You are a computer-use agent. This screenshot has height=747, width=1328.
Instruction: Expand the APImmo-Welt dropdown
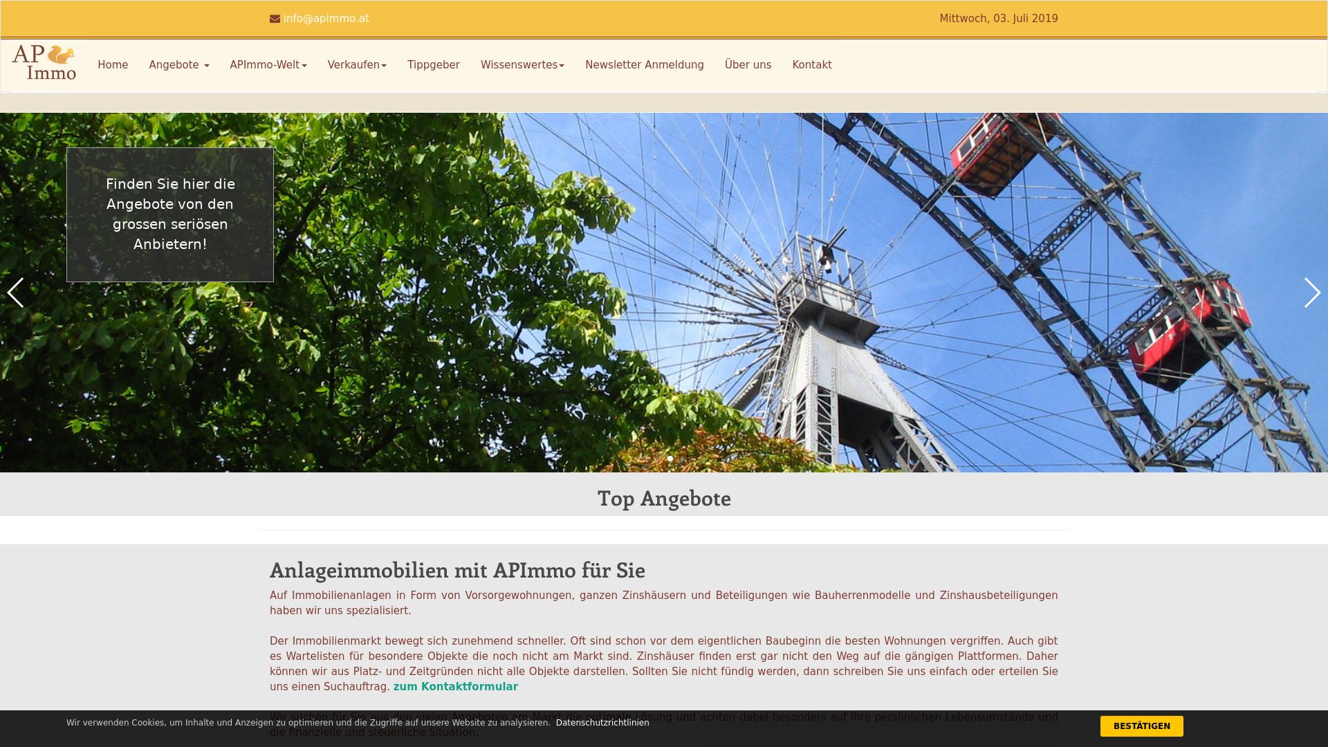[x=268, y=65]
